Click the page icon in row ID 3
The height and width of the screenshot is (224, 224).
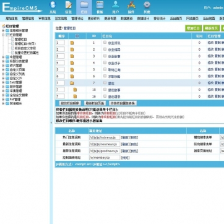coord(72,56)
